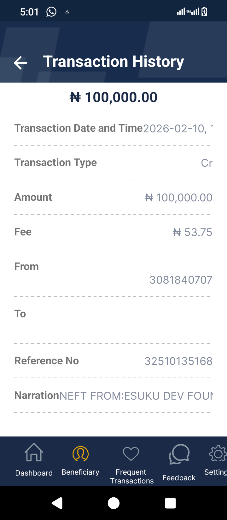Tap the From account number 3081840707
The image size is (227, 520).
(x=181, y=280)
